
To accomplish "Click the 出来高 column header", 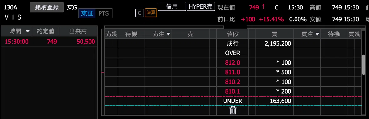I will coord(78,31).
